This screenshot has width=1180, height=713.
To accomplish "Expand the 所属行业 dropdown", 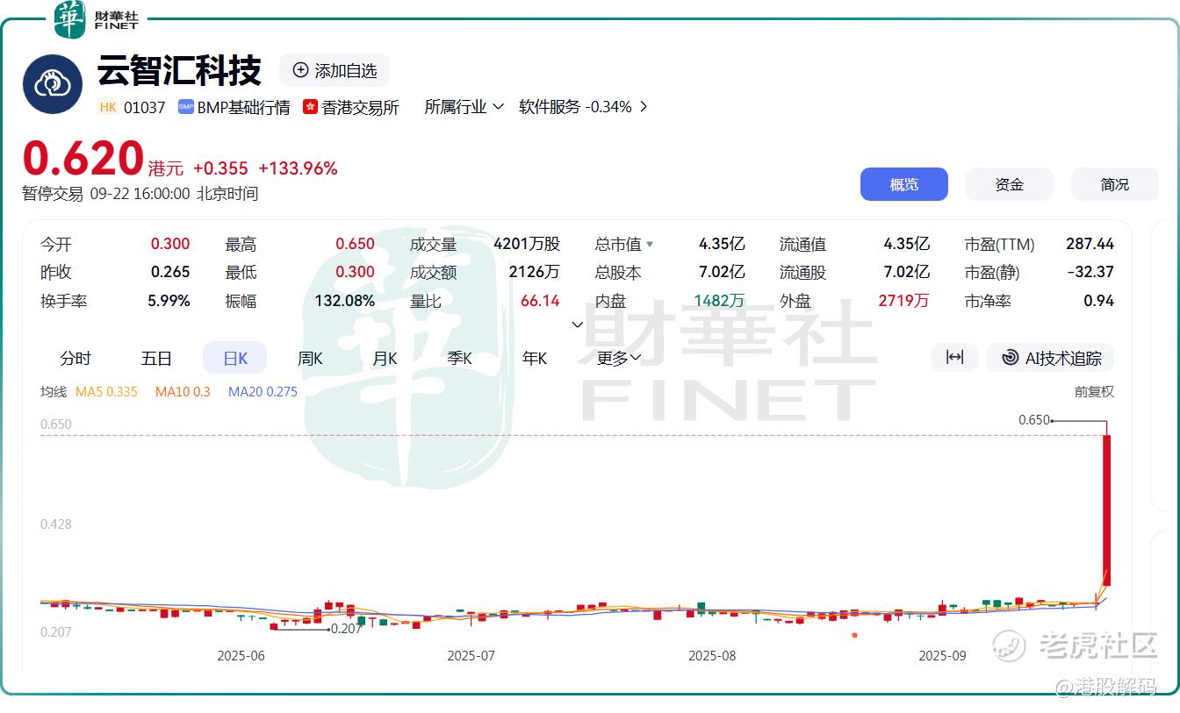I will tap(464, 107).
